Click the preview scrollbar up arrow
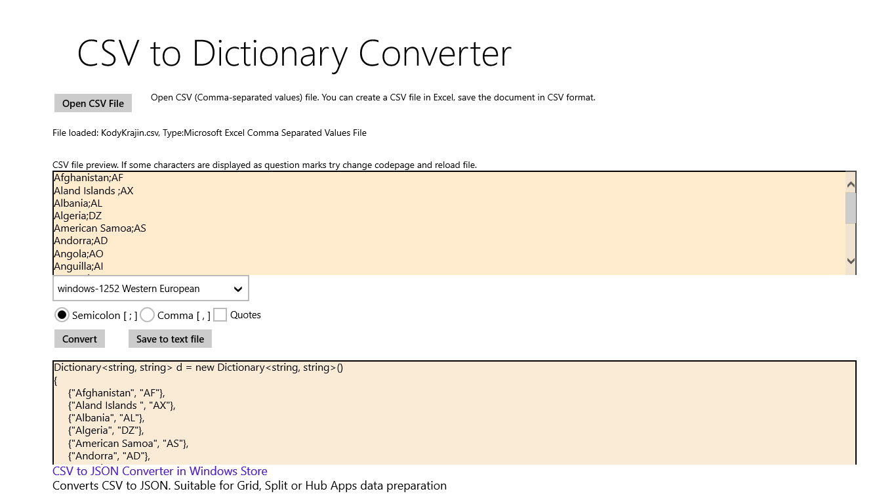The image size is (896, 504). (851, 185)
